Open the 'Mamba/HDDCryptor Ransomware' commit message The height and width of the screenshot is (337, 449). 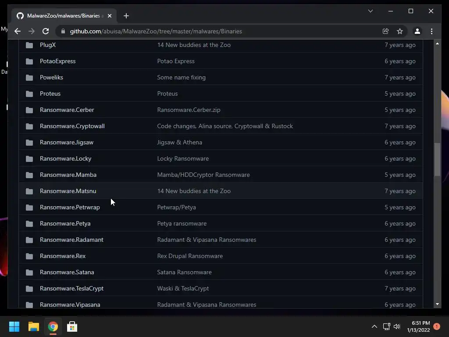coord(203,175)
